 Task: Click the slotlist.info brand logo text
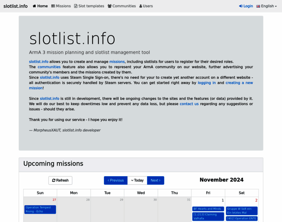16,6
